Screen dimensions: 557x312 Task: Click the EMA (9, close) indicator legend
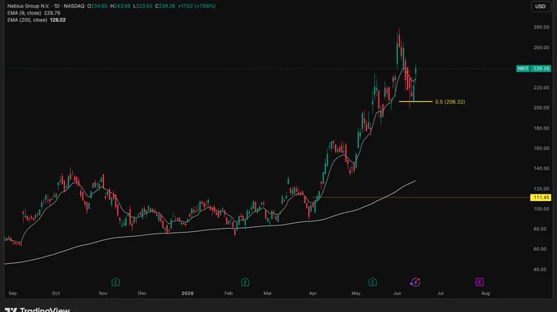pyautogui.click(x=34, y=13)
